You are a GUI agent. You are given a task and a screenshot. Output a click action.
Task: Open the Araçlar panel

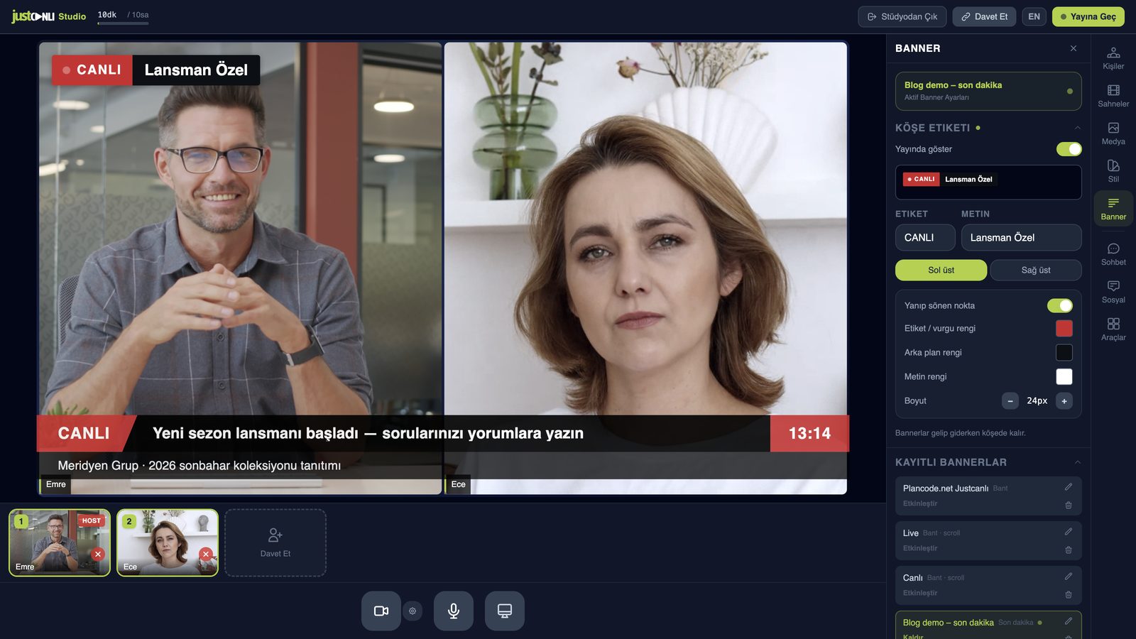point(1113,329)
